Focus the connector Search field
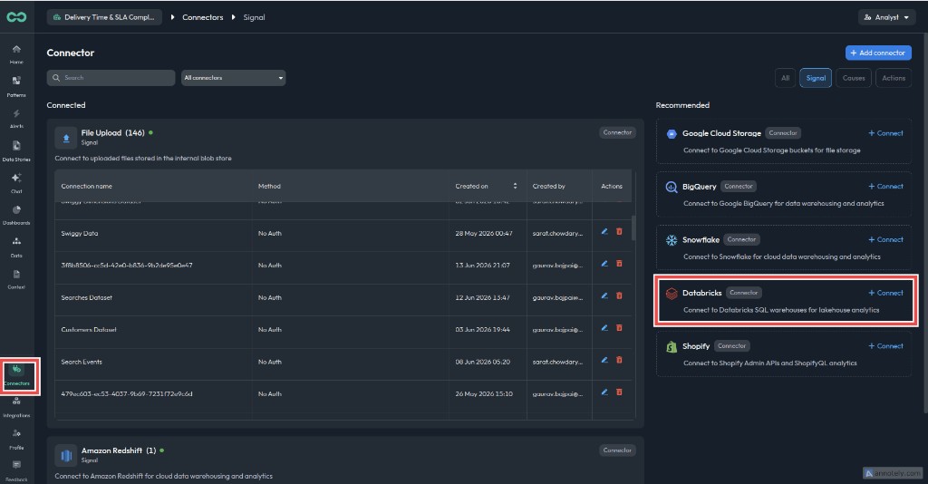 click(111, 78)
